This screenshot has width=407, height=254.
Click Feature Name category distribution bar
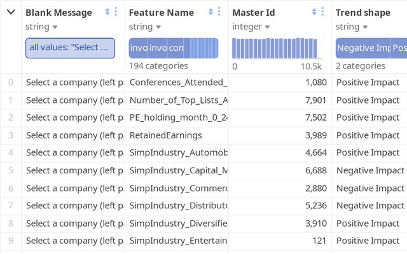tap(174, 48)
